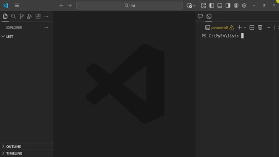Image resolution: width=279 pixels, height=157 pixels.
Task: Expand the Copilot dropdown chevron in title bar
Action: tap(194, 6)
